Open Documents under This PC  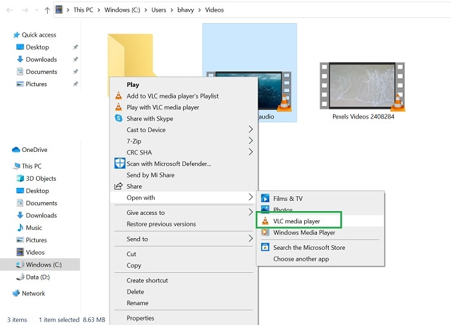click(41, 203)
